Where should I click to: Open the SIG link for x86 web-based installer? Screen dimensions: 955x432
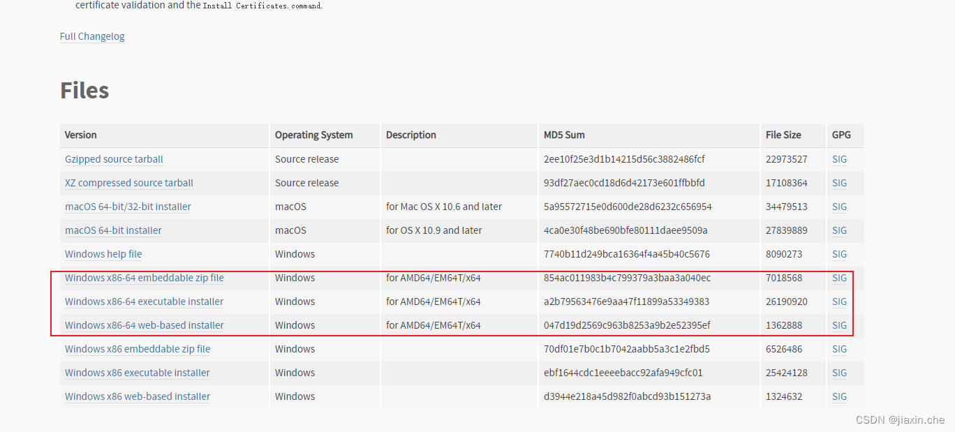pyautogui.click(x=838, y=396)
